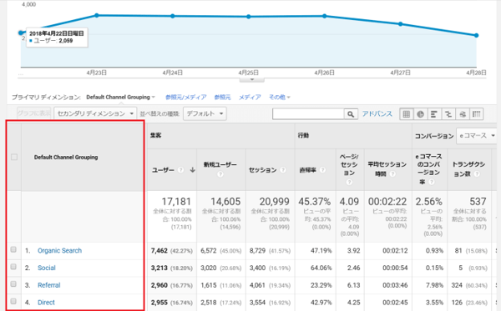This screenshot has width=501, height=311.
Task: Click the table search input field
Action: tap(308, 114)
